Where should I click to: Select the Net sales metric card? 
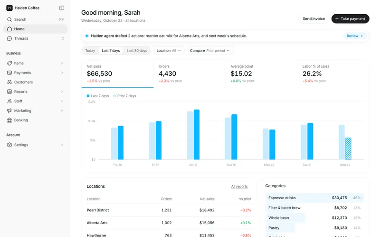[x=117, y=74]
